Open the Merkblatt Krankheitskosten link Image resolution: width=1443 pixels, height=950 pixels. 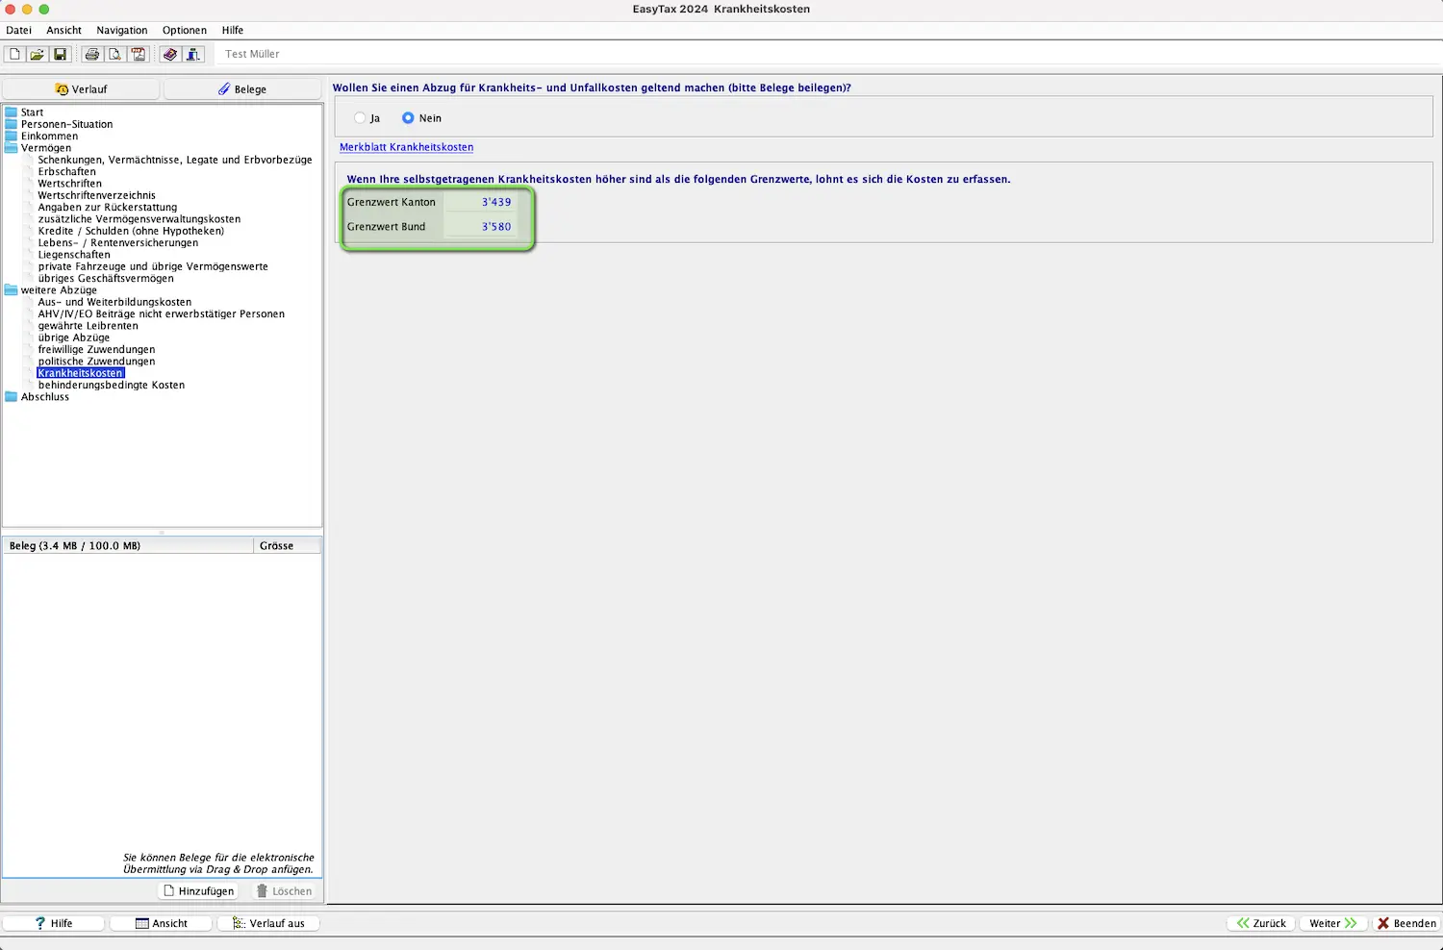coord(406,147)
